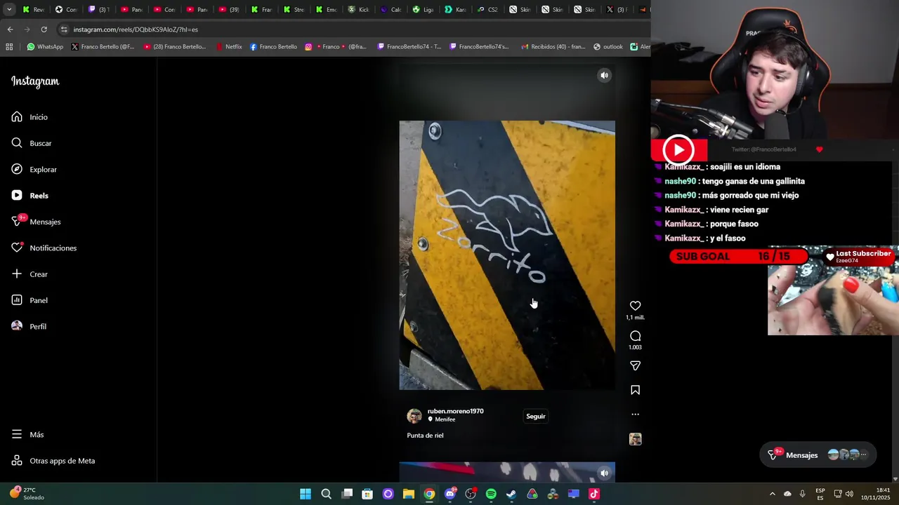Click the Instagram logo
Image resolution: width=899 pixels, height=505 pixels.
[35, 81]
